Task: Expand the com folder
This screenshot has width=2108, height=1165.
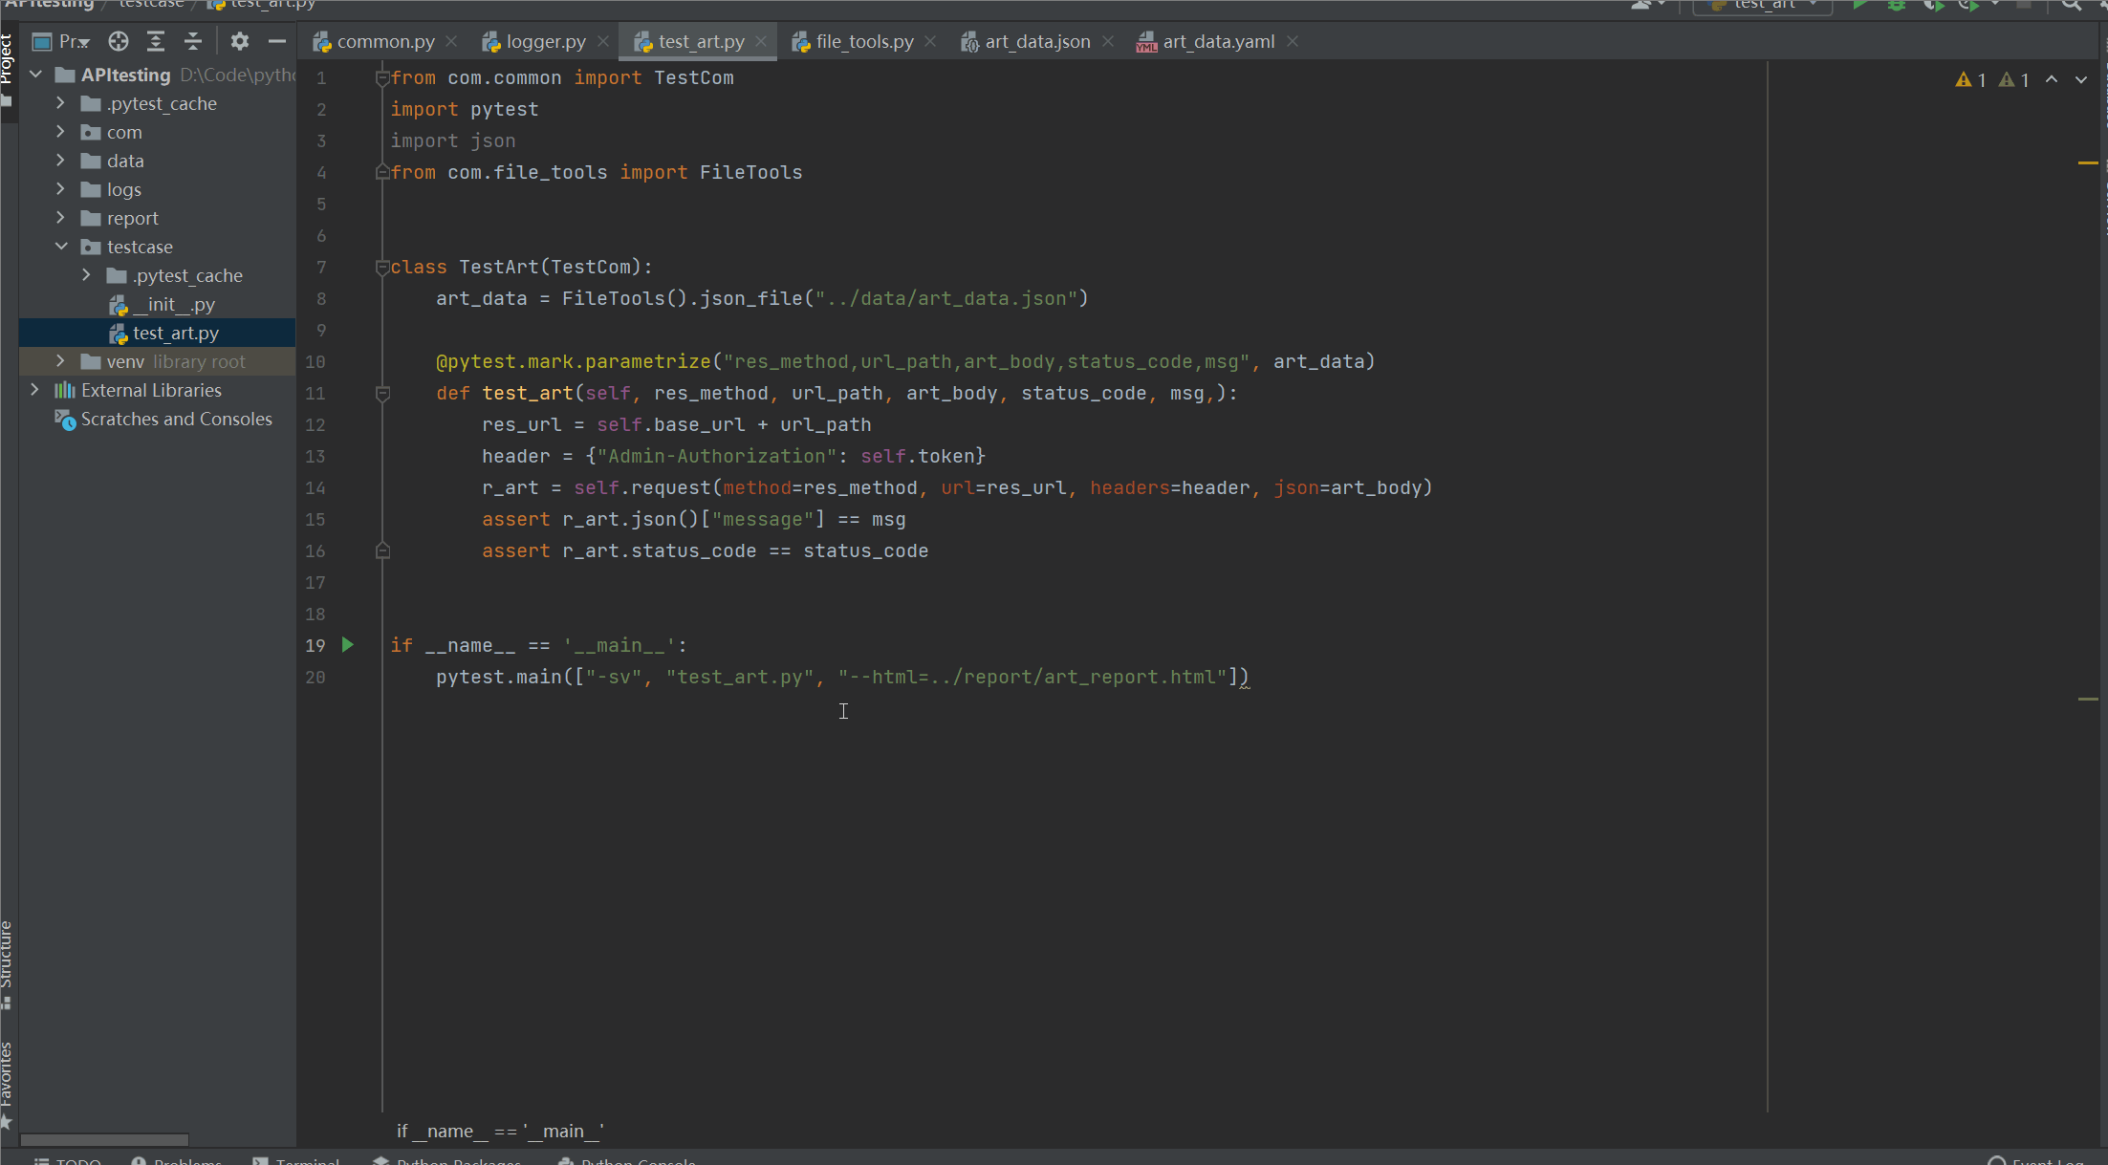Action: pos(61,132)
